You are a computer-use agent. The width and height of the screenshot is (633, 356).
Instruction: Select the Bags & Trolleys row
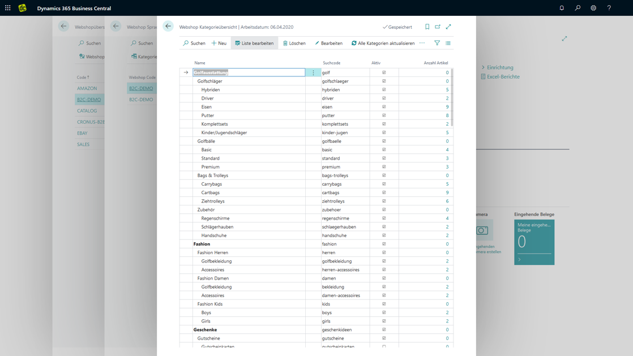pos(316,175)
